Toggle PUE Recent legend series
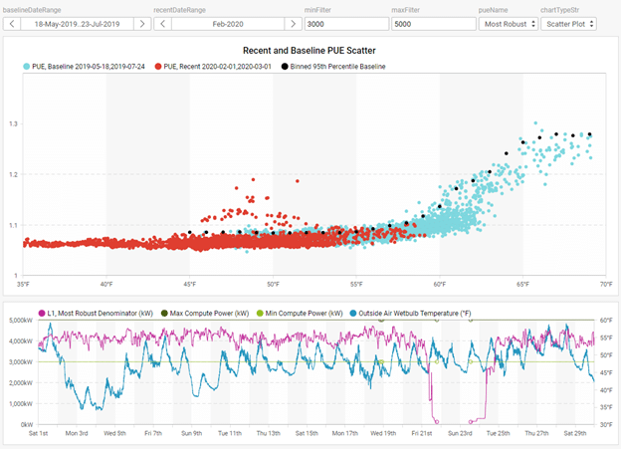Viewport: 621px width, 449px height. (x=213, y=67)
